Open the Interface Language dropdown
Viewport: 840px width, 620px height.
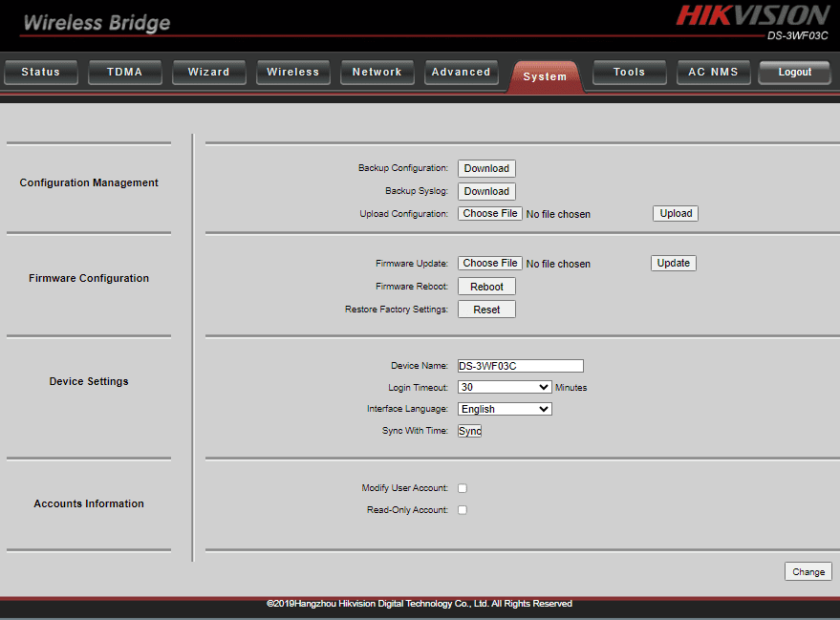pyautogui.click(x=505, y=409)
